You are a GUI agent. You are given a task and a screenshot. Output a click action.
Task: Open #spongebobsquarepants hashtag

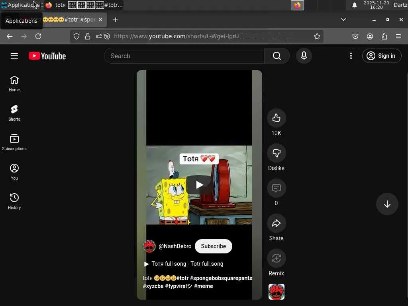pos(221,278)
